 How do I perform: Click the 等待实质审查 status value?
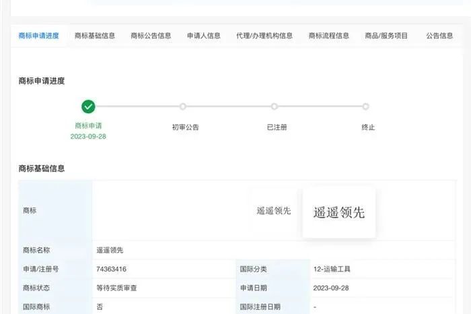[x=116, y=288]
